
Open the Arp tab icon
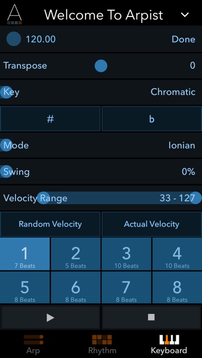[33, 339]
